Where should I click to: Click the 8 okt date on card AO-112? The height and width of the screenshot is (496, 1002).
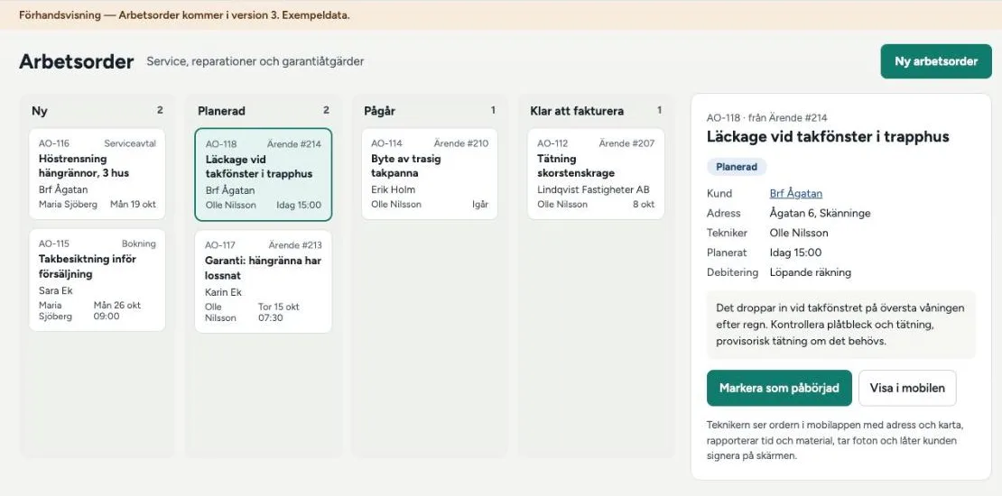pos(644,205)
